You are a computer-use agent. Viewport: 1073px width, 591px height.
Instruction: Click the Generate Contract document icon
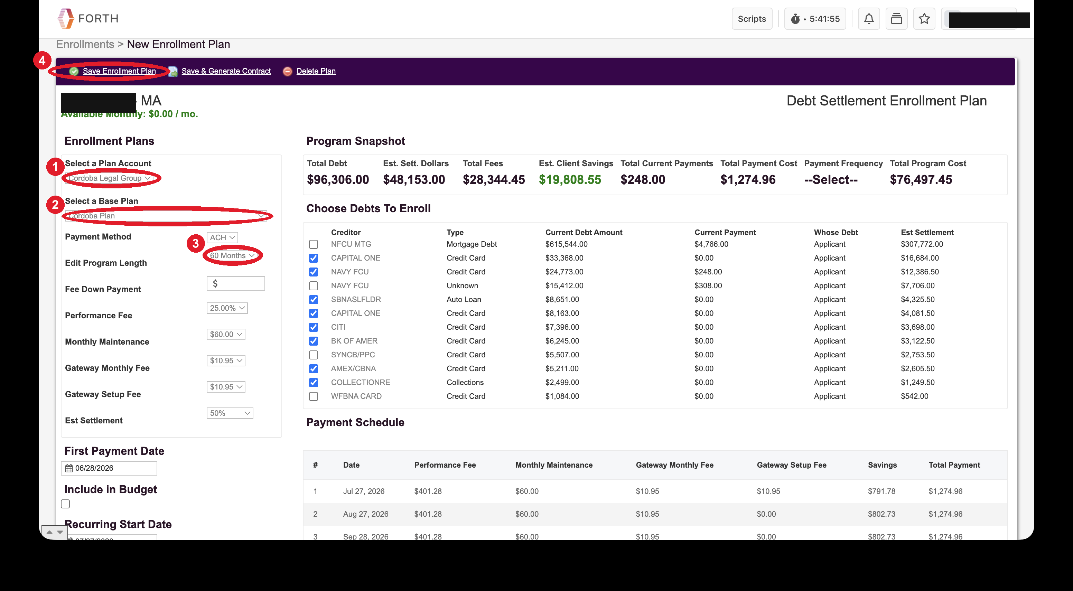tap(173, 71)
